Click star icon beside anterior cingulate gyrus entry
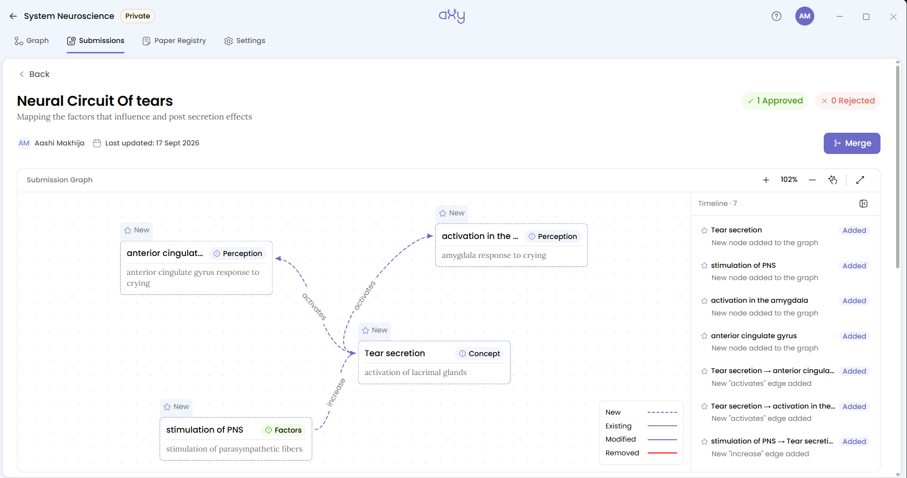This screenshot has height=478, width=907. [x=704, y=336]
